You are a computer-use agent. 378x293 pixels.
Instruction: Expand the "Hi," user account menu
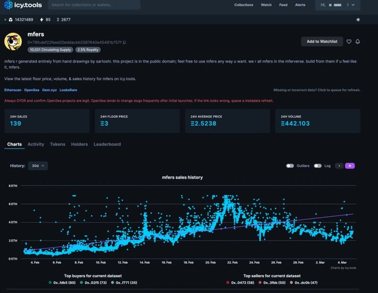(x=337, y=5)
